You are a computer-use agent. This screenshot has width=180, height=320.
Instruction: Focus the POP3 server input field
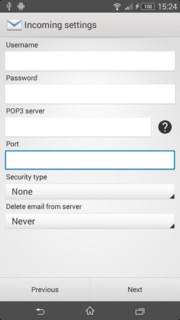[x=78, y=127]
